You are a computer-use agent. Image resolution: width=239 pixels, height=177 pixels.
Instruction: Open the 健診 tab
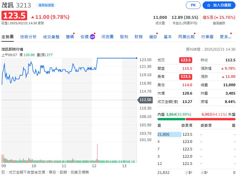pos(153,37)
